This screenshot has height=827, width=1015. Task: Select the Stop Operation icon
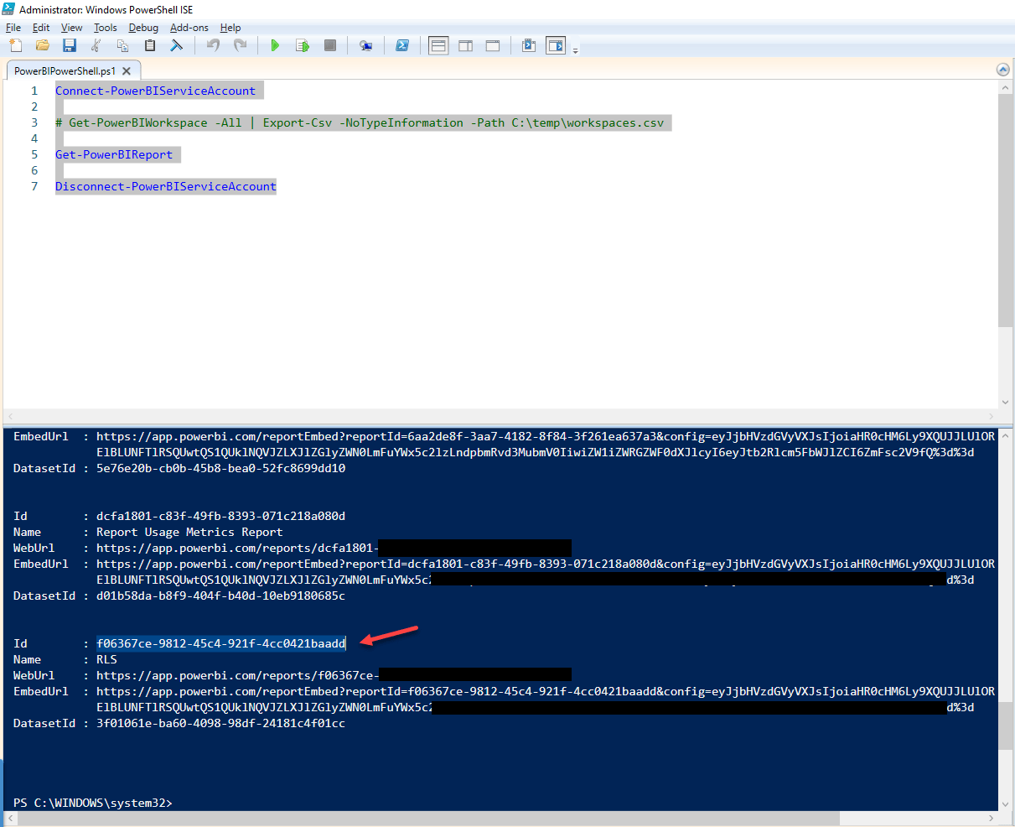(329, 45)
